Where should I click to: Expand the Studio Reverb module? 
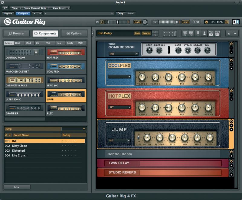tap(231, 175)
